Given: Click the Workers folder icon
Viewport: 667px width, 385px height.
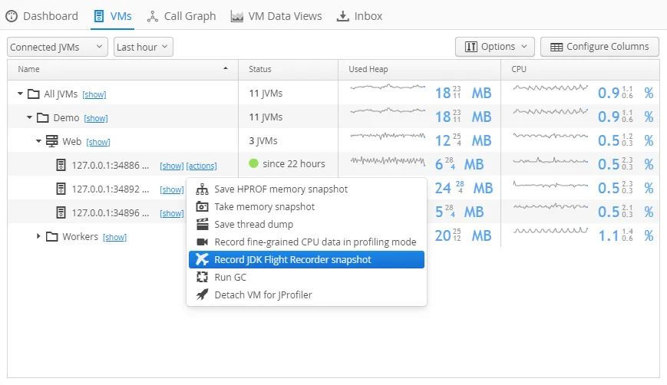Looking at the screenshot, I should (52, 236).
